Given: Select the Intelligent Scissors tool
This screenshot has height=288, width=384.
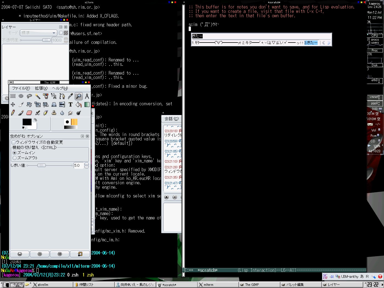Looking at the screenshot, I should (x=54, y=96).
